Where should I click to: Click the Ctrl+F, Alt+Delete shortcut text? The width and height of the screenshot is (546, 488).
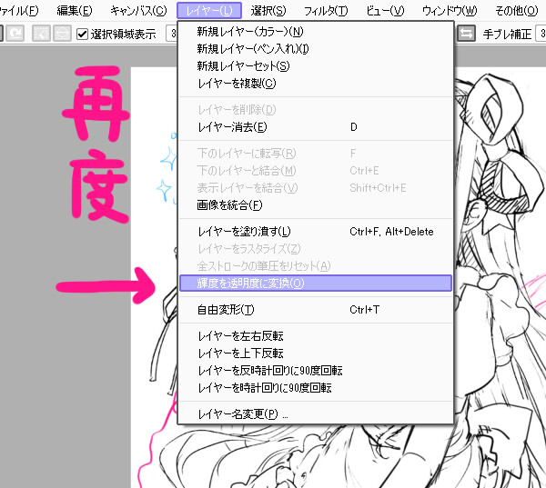coord(391,232)
